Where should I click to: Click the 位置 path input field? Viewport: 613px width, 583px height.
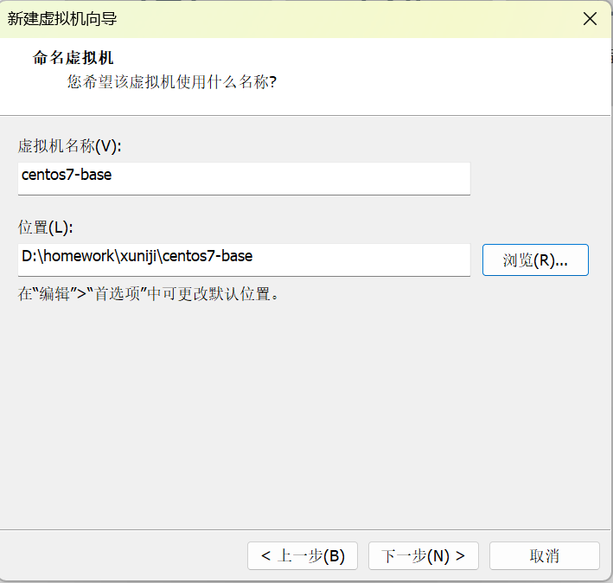click(x=244, y=260)
